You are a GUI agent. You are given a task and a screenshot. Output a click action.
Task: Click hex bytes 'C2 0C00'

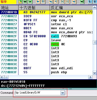coord(30,44)
